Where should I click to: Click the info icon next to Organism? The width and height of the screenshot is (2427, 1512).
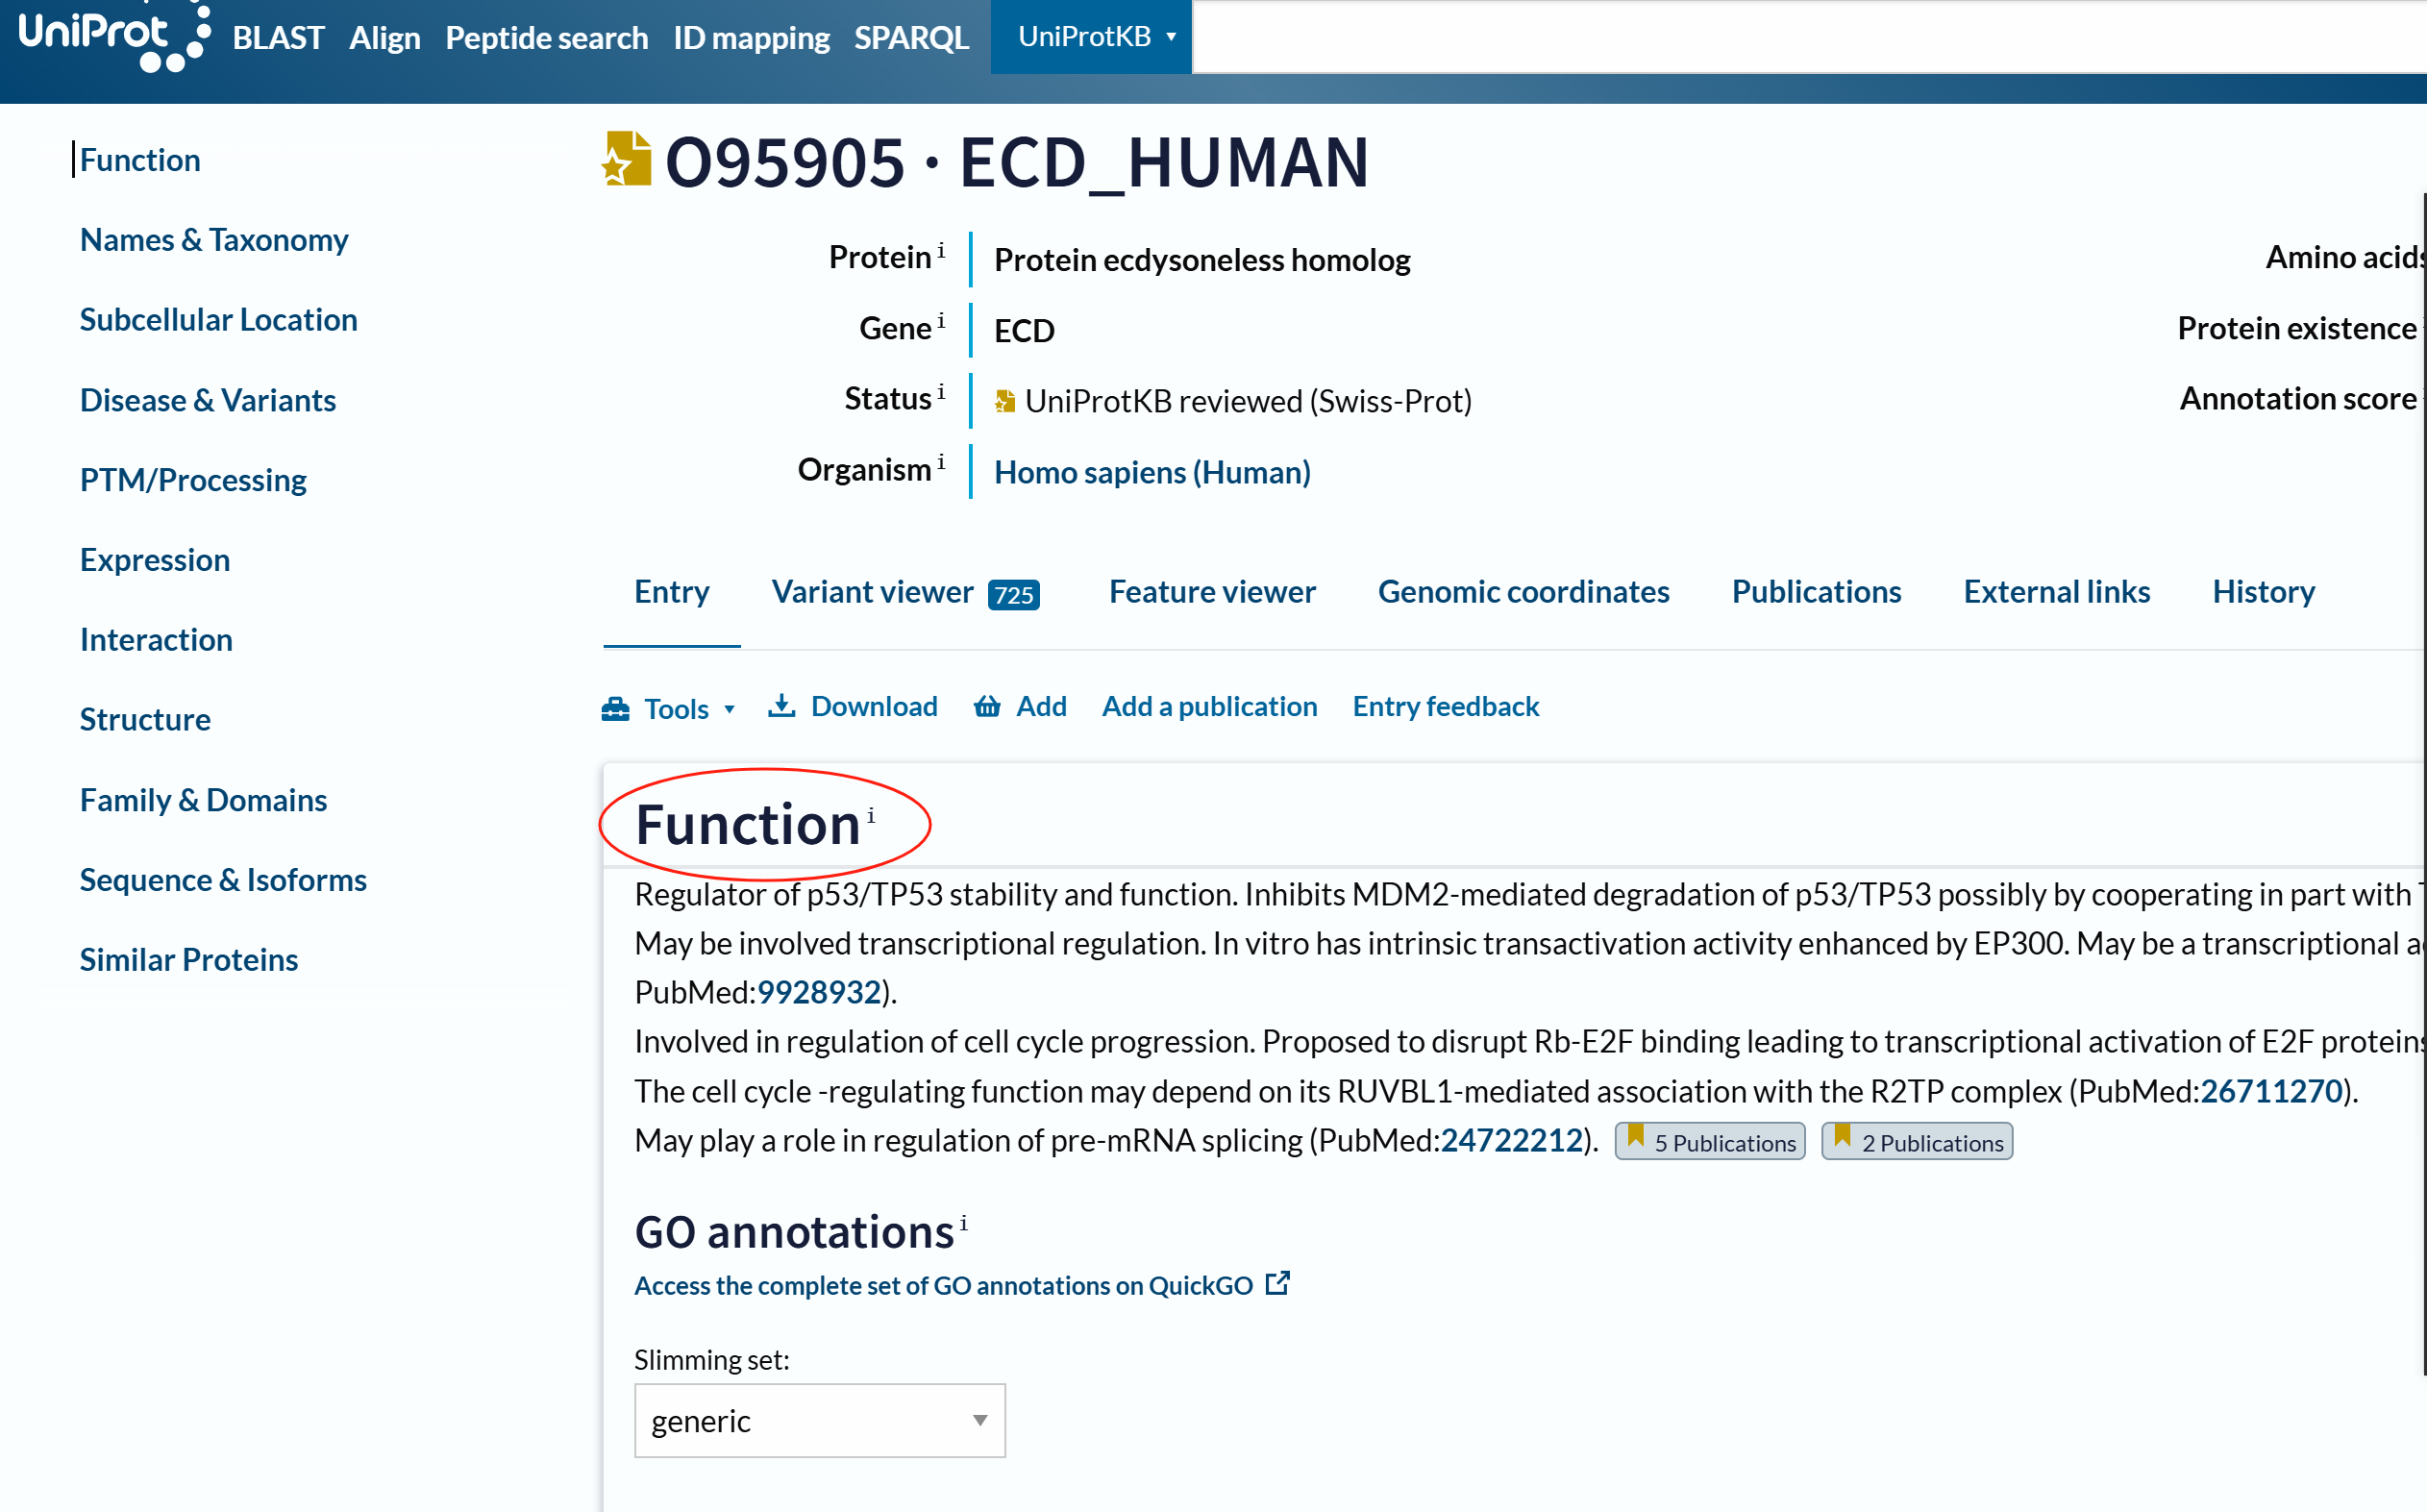pyautogui.click(x=940, y=461)
